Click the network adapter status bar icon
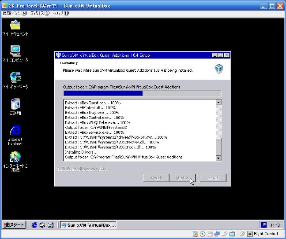Viewport: 286px width, 239px height. pos(217,234)
